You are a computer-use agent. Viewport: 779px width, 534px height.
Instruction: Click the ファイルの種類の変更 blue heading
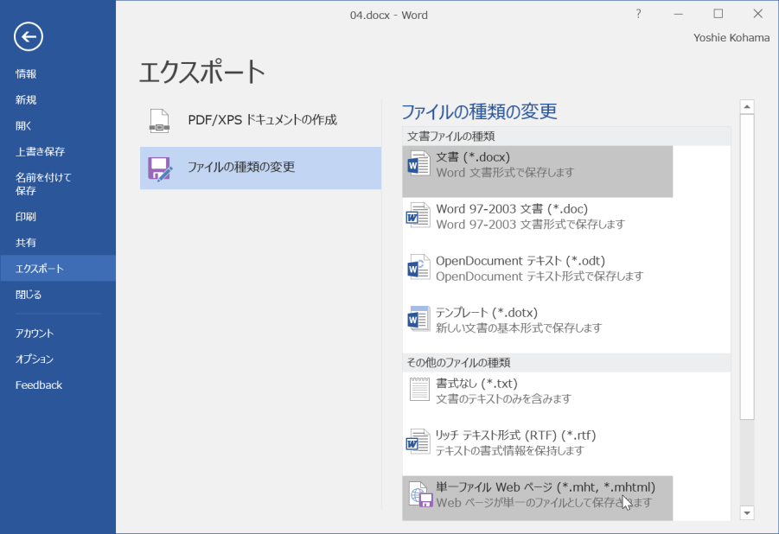[x=479, y=111]
